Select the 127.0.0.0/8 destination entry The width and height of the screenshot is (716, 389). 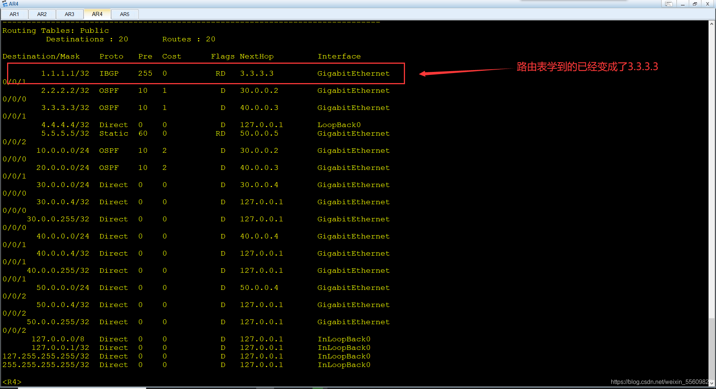[58, 339]
